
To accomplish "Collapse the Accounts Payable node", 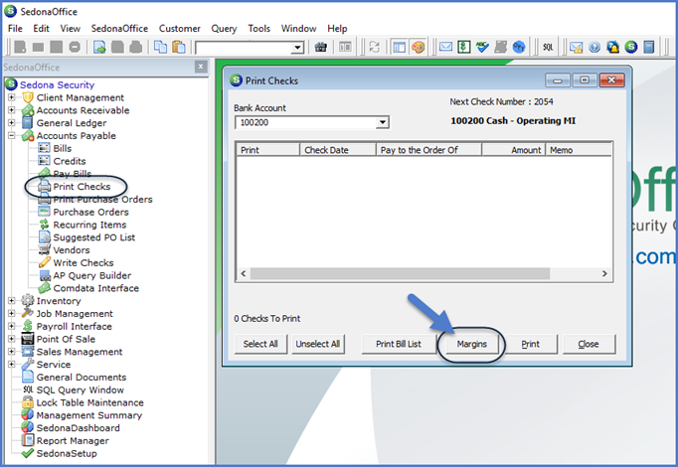I will coord(12,136).
